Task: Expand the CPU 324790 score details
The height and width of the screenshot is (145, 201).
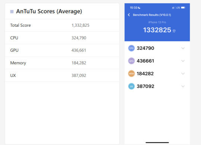Action: pyautogui.click(x=183, y=48)
